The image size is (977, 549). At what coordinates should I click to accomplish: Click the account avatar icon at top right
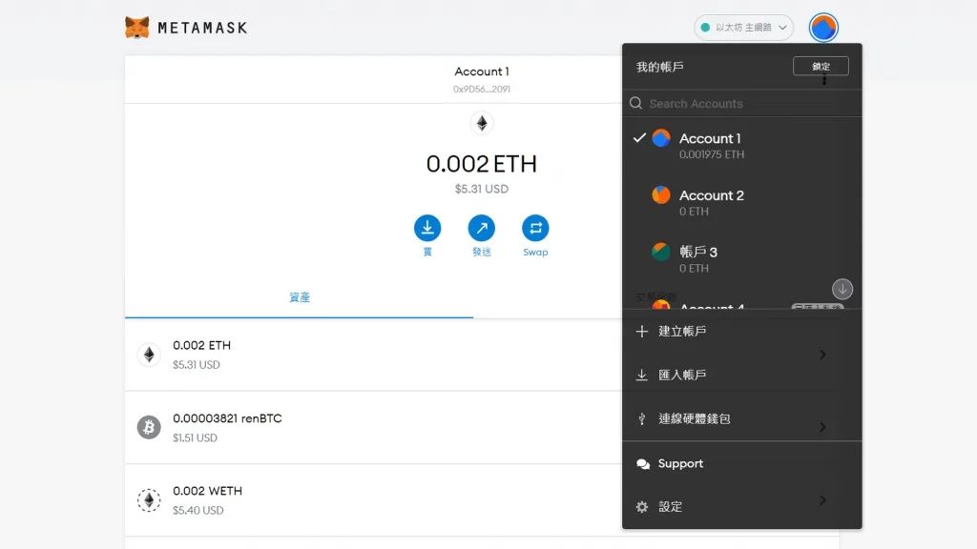pos(823,28)
